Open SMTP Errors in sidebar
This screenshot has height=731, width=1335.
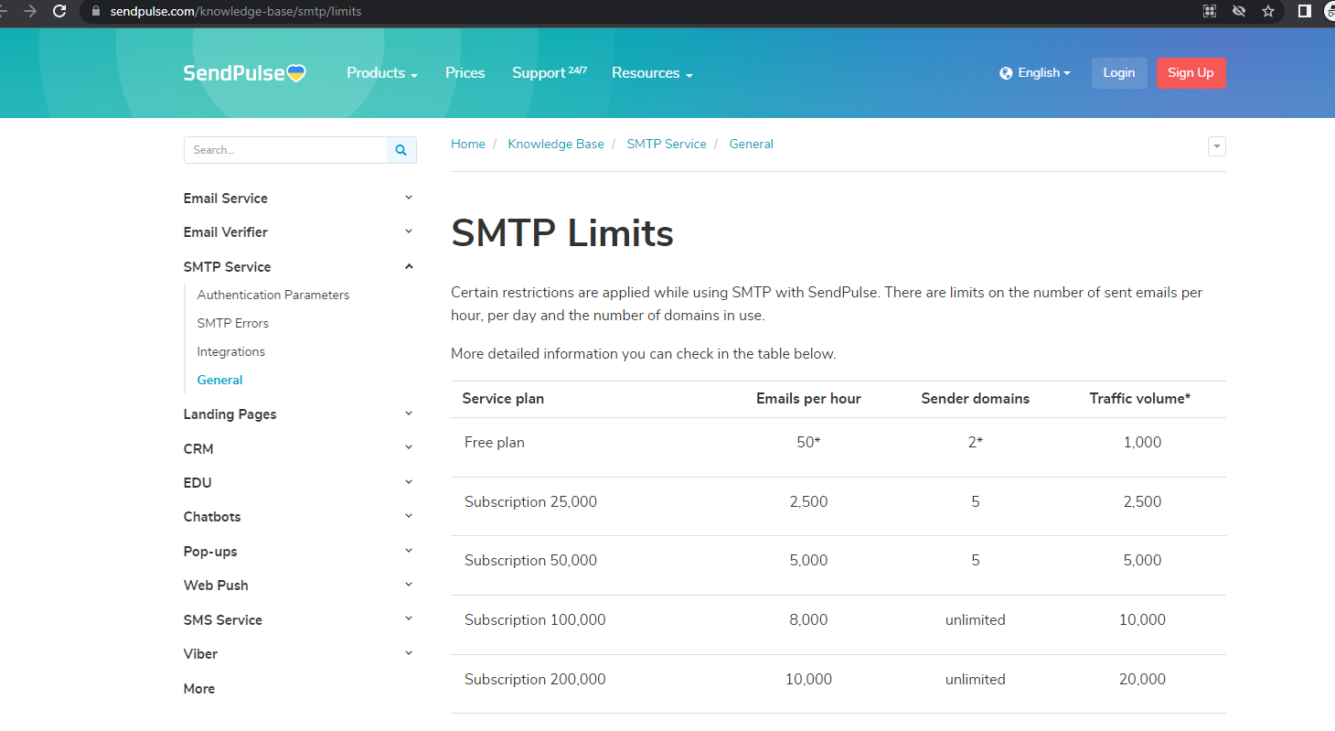click(x=233, y=323)
